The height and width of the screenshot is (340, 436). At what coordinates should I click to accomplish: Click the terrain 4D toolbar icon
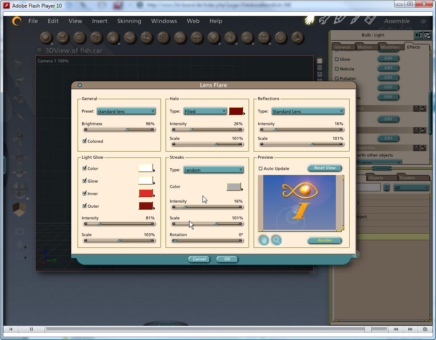(197, 38)
